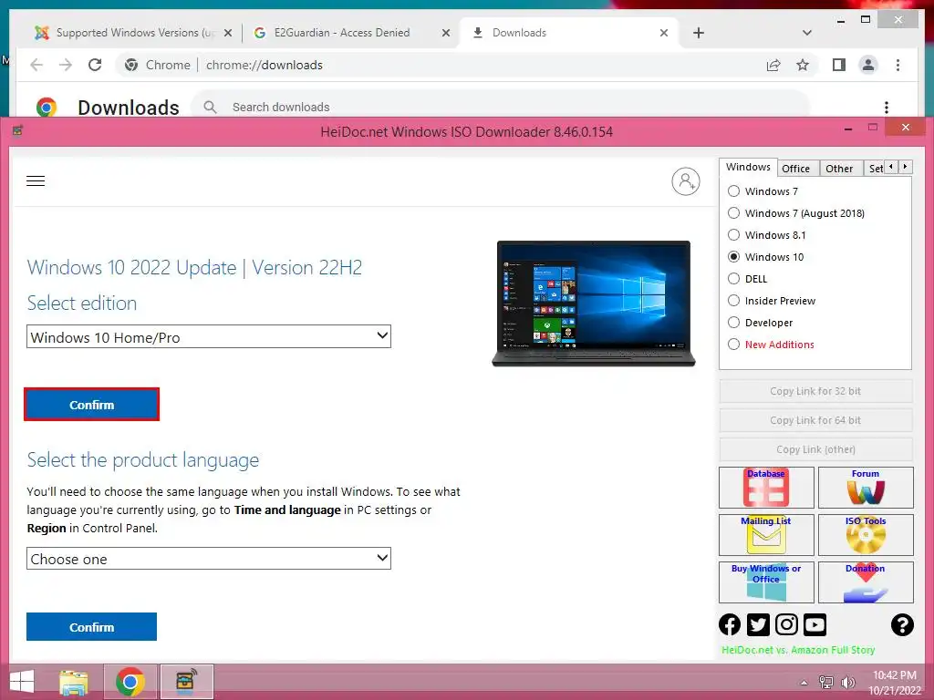Show hidden system tray icons

click(x=804, y=683)
